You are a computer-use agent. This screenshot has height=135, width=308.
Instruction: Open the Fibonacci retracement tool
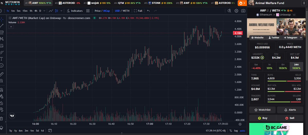coord(2,32)
